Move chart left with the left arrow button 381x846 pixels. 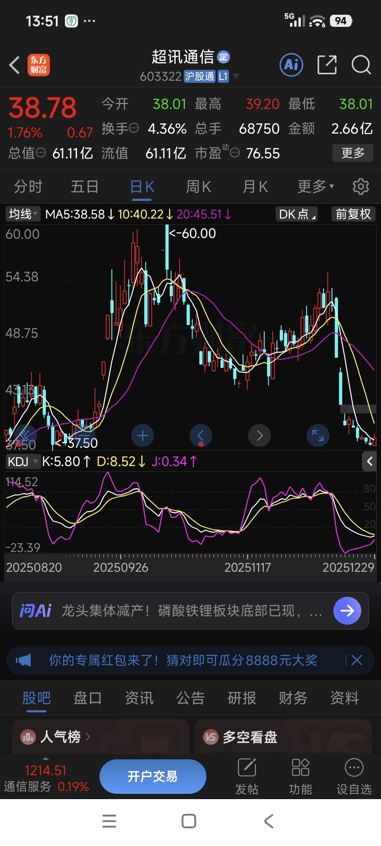201,436
